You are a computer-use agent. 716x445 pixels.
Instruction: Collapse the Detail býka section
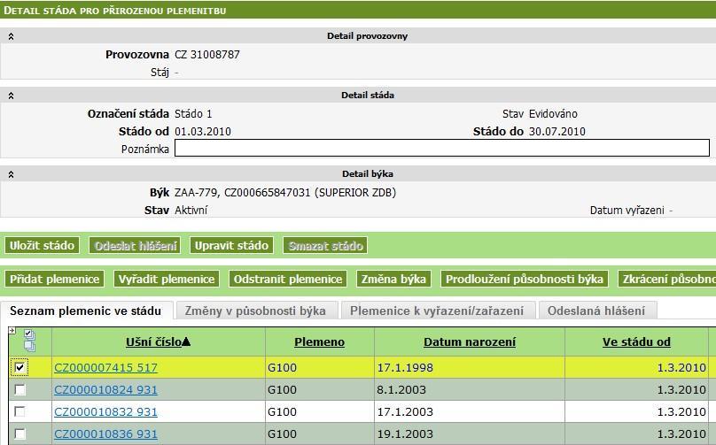11,174
